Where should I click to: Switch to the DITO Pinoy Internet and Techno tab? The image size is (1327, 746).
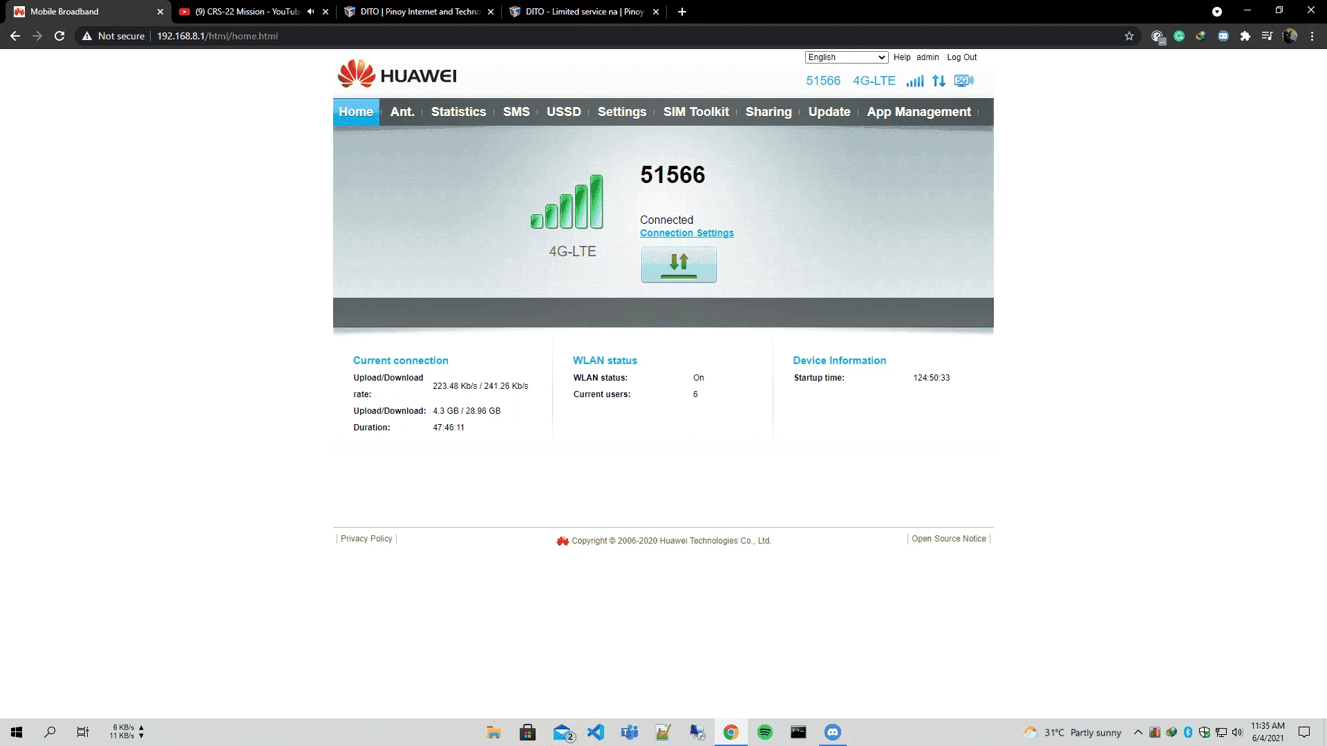pyautogui.click(x=418, y=12)
